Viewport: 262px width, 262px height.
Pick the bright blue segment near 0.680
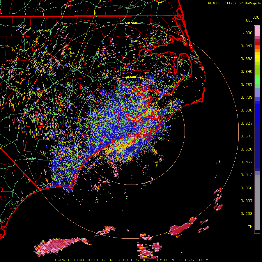(257, 112)
